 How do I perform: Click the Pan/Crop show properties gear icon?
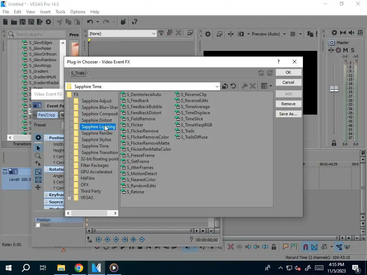(x=38, y=137)
